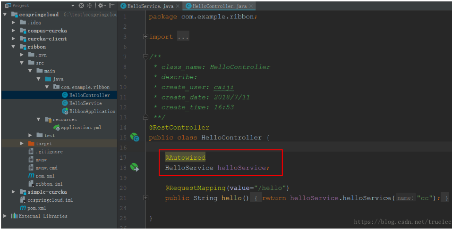Collapse the java source folder
This screenshot has height=229, width=452.
click(x=39, y=79)
